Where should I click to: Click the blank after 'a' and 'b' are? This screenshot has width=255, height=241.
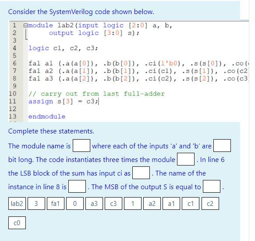coord(222,145)
